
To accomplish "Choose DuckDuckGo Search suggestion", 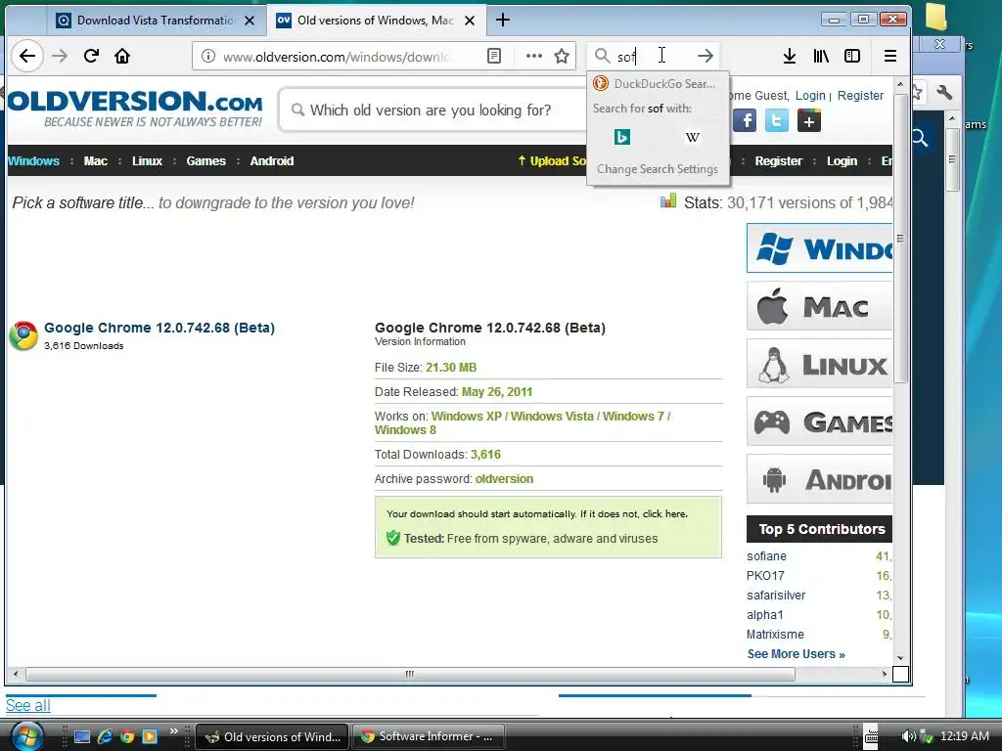I will [657, 84].
